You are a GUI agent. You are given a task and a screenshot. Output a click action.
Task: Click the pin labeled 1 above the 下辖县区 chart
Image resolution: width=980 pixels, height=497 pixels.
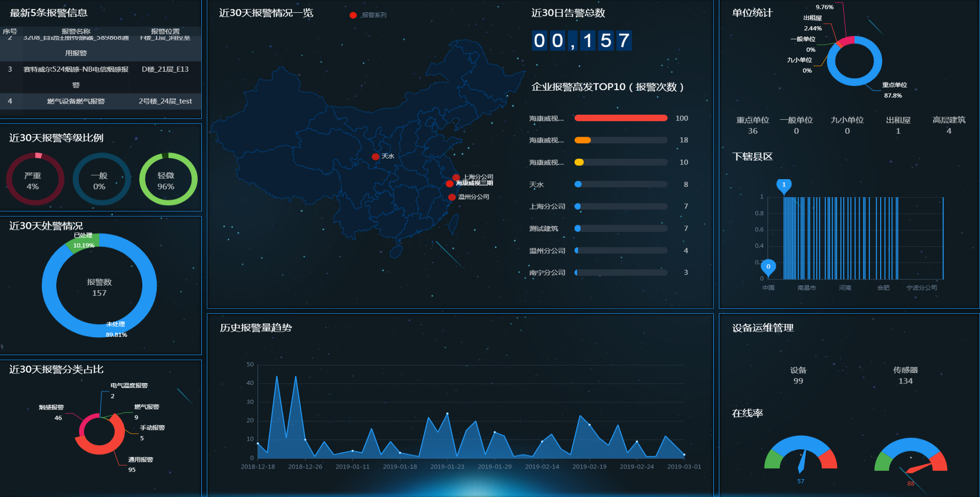(x=783, y=185)
